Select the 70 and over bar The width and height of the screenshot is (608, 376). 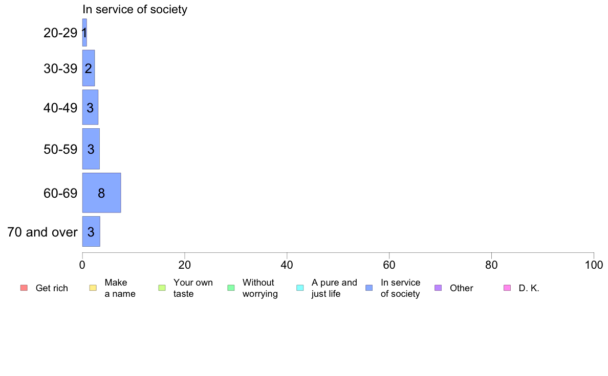point(91,231)
